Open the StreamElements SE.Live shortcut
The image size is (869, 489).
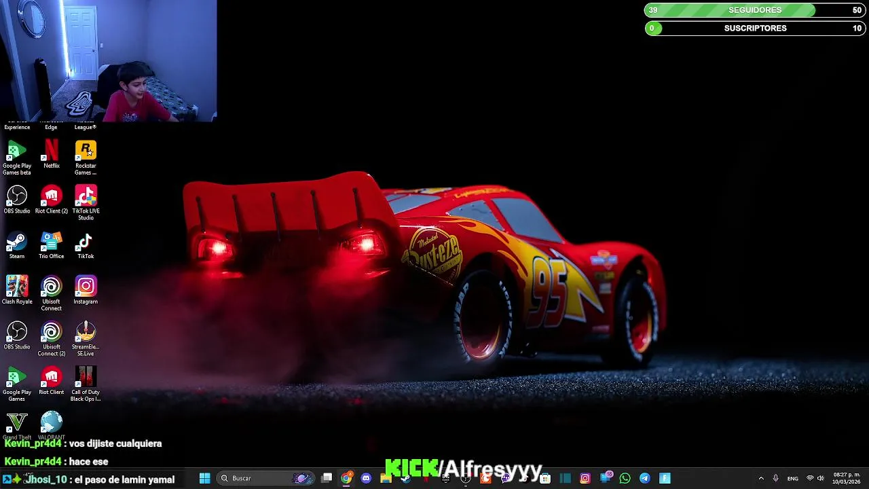(x=86, y=339)
